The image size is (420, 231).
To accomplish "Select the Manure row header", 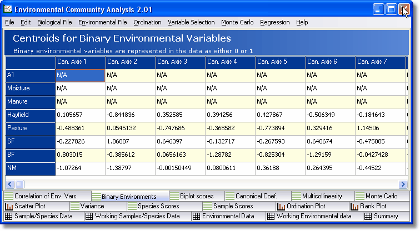I will click(x=31, y=102).
